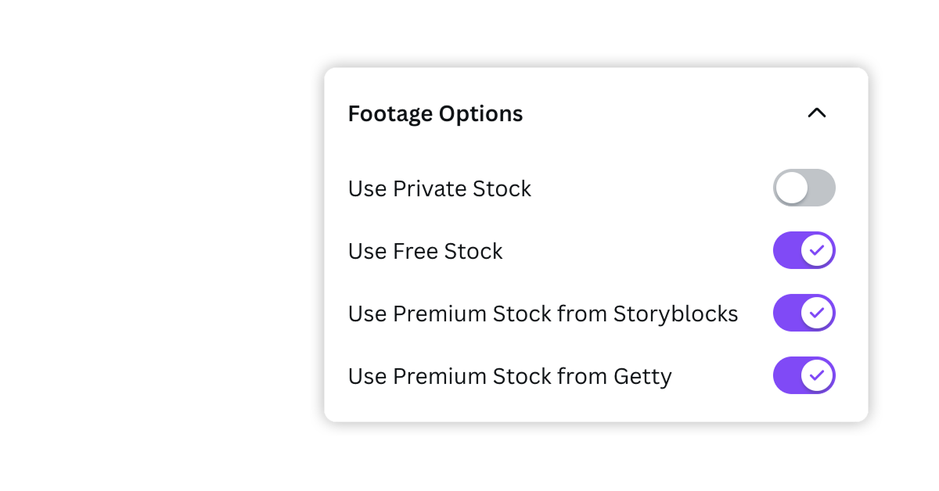This screenshot has height=491, width=939.
Task: Toggle off Use Premium Stock from Getty
Action: pyautogui.click(x=804, y=375)
